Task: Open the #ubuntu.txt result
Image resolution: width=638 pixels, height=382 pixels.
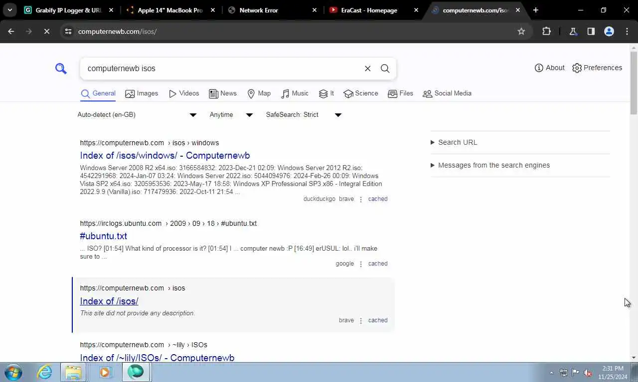Action: [104, 236]
